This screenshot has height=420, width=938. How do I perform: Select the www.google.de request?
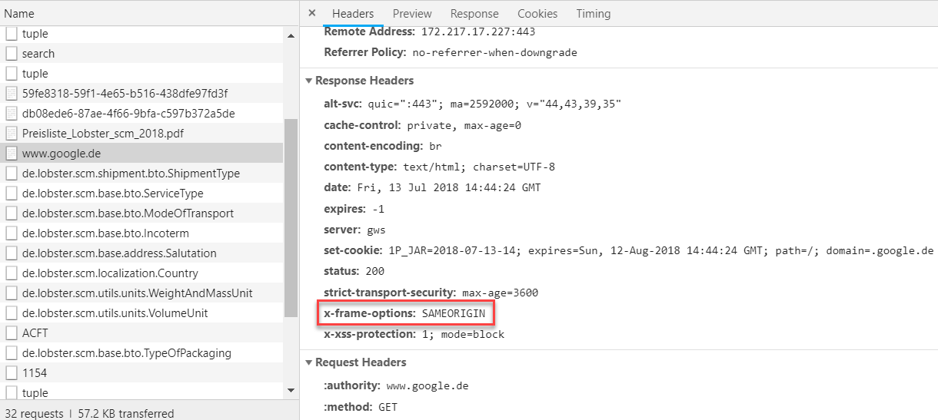pos(62,154)
